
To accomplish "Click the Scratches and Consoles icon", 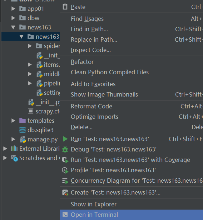I will pyautogui.click(x=14, y=158).
